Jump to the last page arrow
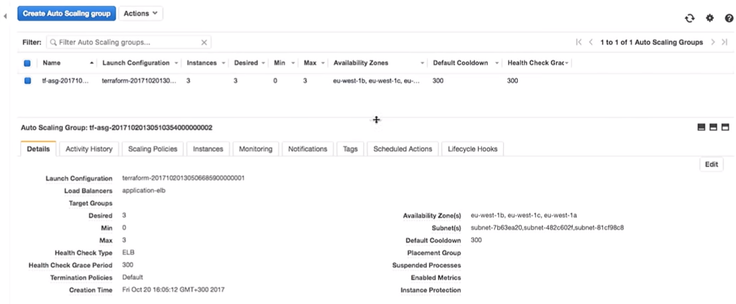Screen dimensions: 736x304 [724, 42]
